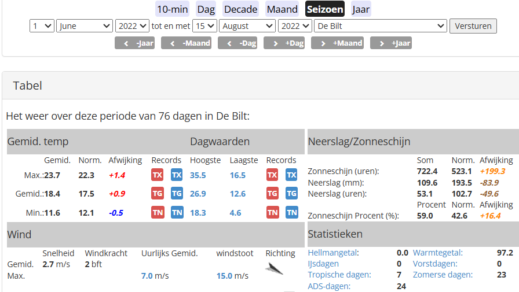The height and width of the screenshot is (292, 519).
Task: Click blue TX record icon right of 16.5
Action: 291,175
